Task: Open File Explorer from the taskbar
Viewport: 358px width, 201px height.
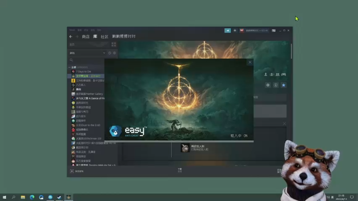Action: [23, 197]
